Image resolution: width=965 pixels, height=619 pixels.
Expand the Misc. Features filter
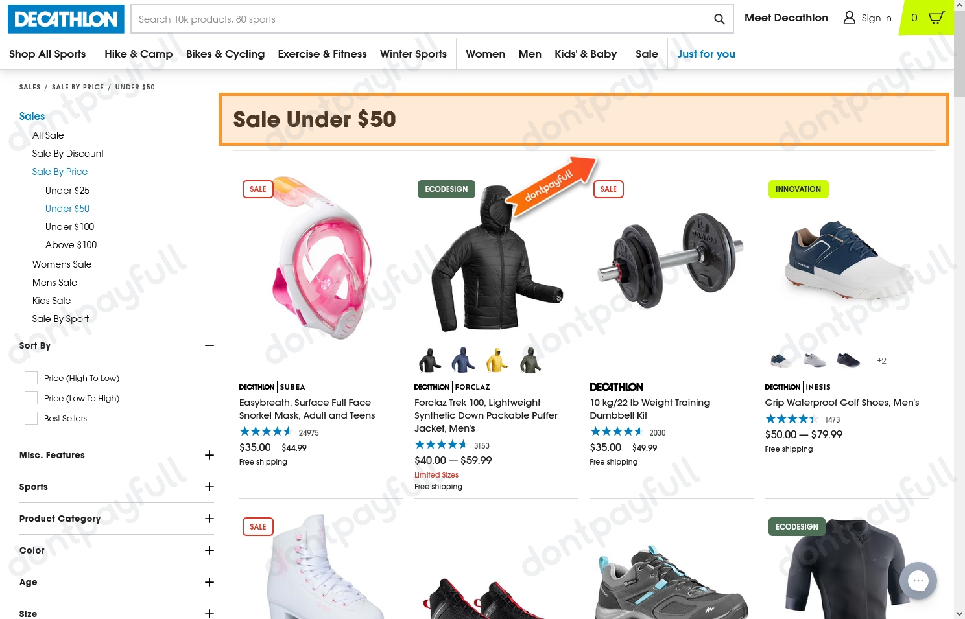click(x=209, y=455)
